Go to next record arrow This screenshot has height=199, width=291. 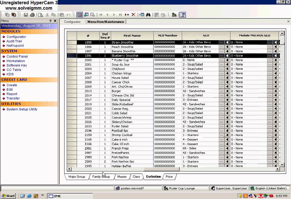tap(114, 15)
